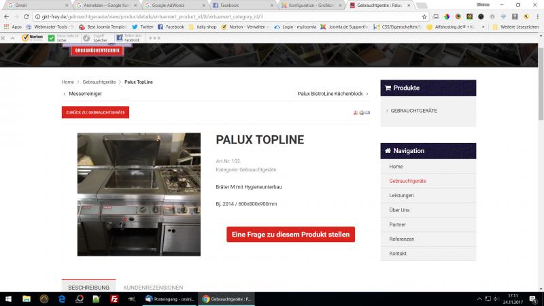Reload the page in Chrome
Viewport: 544px width, 306px height.
[x=26, y=16]
